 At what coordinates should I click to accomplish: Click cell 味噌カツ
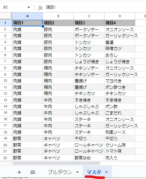click(120, 49)
